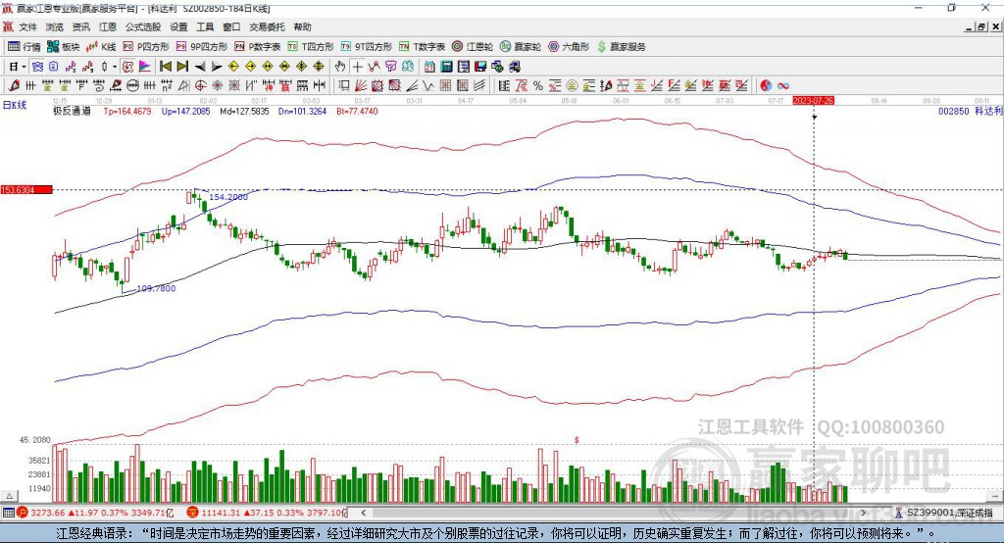Click the Tp=164.4679 indicator value
Screen dimensions: 1004x543
coord(127,111)
